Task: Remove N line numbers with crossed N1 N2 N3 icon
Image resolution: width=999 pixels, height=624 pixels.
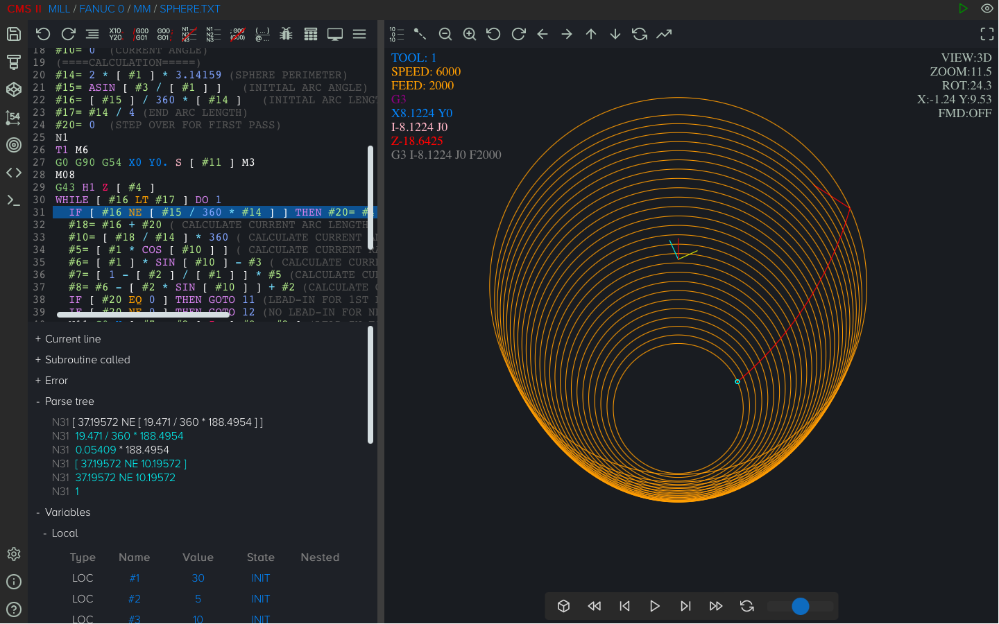Action: tap(189, 34)
